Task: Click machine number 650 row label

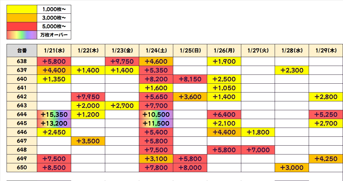Action: tap(22, 168)
